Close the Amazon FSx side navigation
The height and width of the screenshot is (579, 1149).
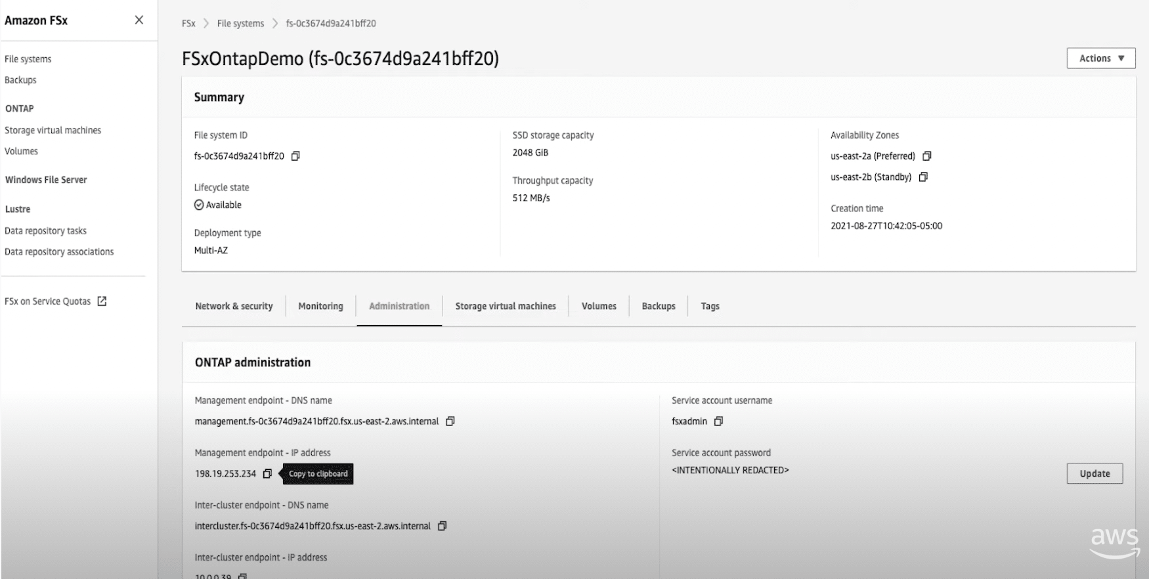click(139, 20)
